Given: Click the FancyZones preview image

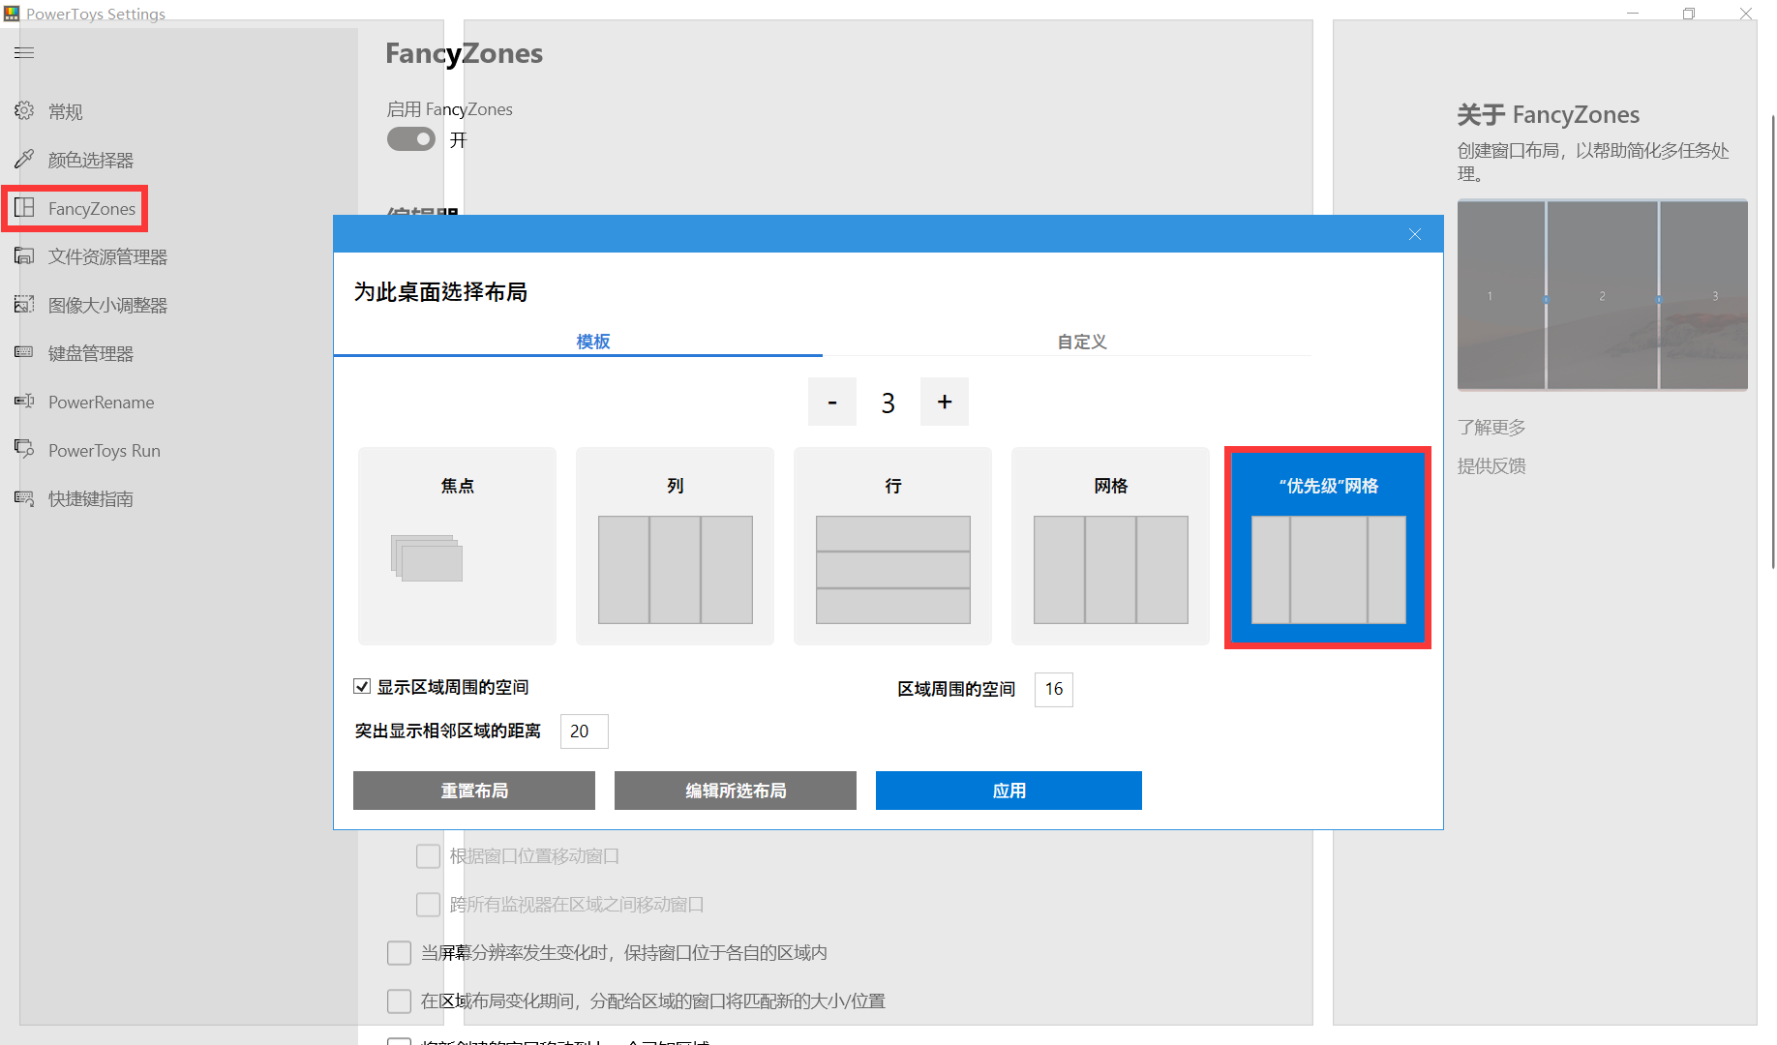Looking at the screenshot, I should pos(1603,295).
